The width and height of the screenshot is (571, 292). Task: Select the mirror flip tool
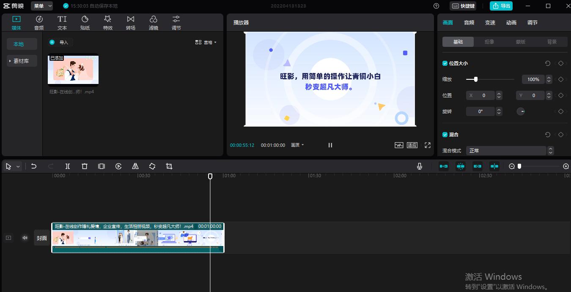pyautogui.click(x=135, y=166)
